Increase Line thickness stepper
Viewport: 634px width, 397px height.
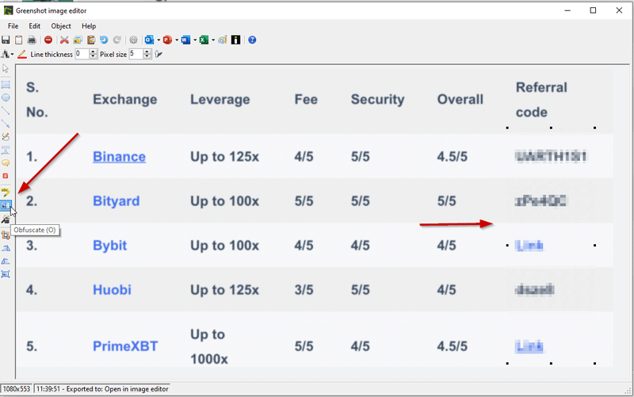click(x=94, y=52)
